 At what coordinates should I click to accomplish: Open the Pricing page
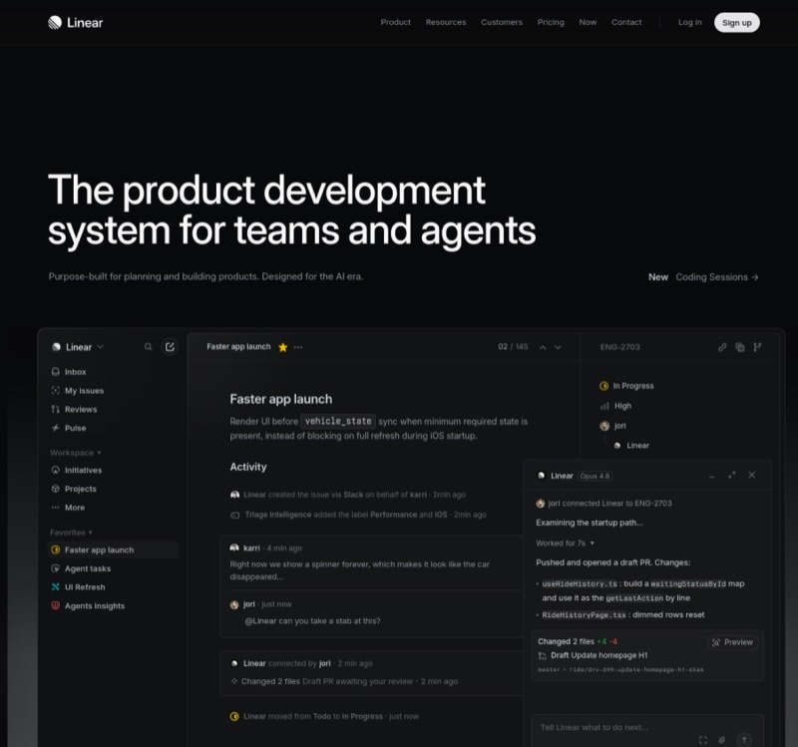point(551,22)
